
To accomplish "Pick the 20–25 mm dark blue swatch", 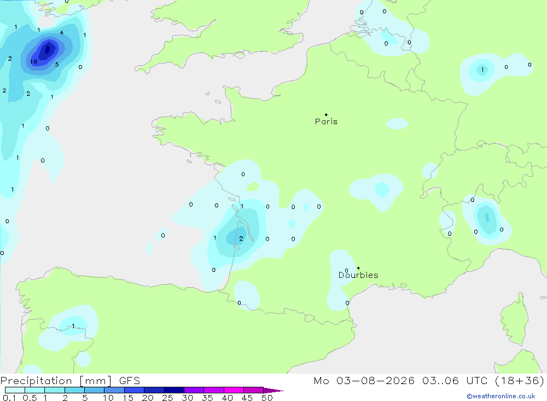I will (x=154, y=390).
